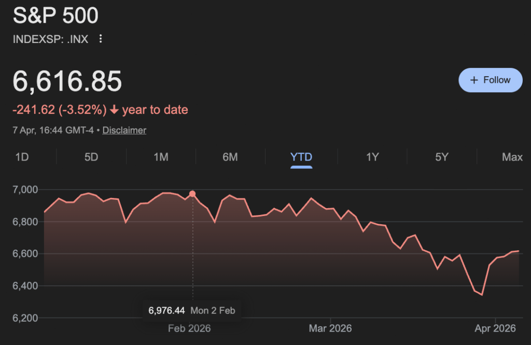View the 1Y chart range
This screenshot has height=345, width=531.
pos(372,157)
